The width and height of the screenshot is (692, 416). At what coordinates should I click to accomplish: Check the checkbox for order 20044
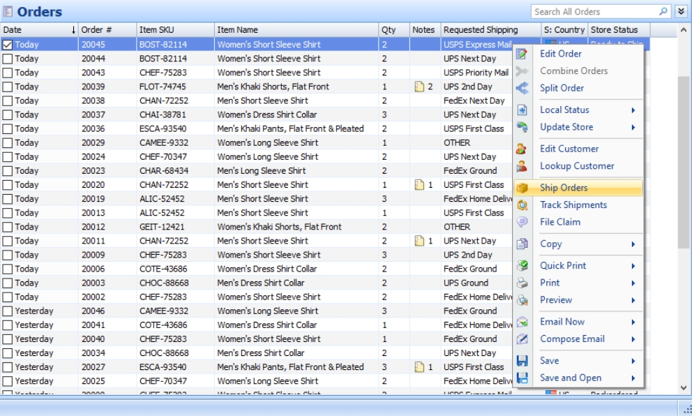coord(8,59)
